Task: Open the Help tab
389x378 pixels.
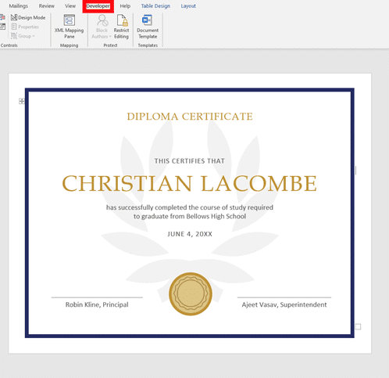Action: pyautogui.click(x=125, y=5)
